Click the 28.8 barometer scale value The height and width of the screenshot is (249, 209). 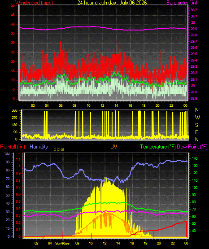coord(194,98)
